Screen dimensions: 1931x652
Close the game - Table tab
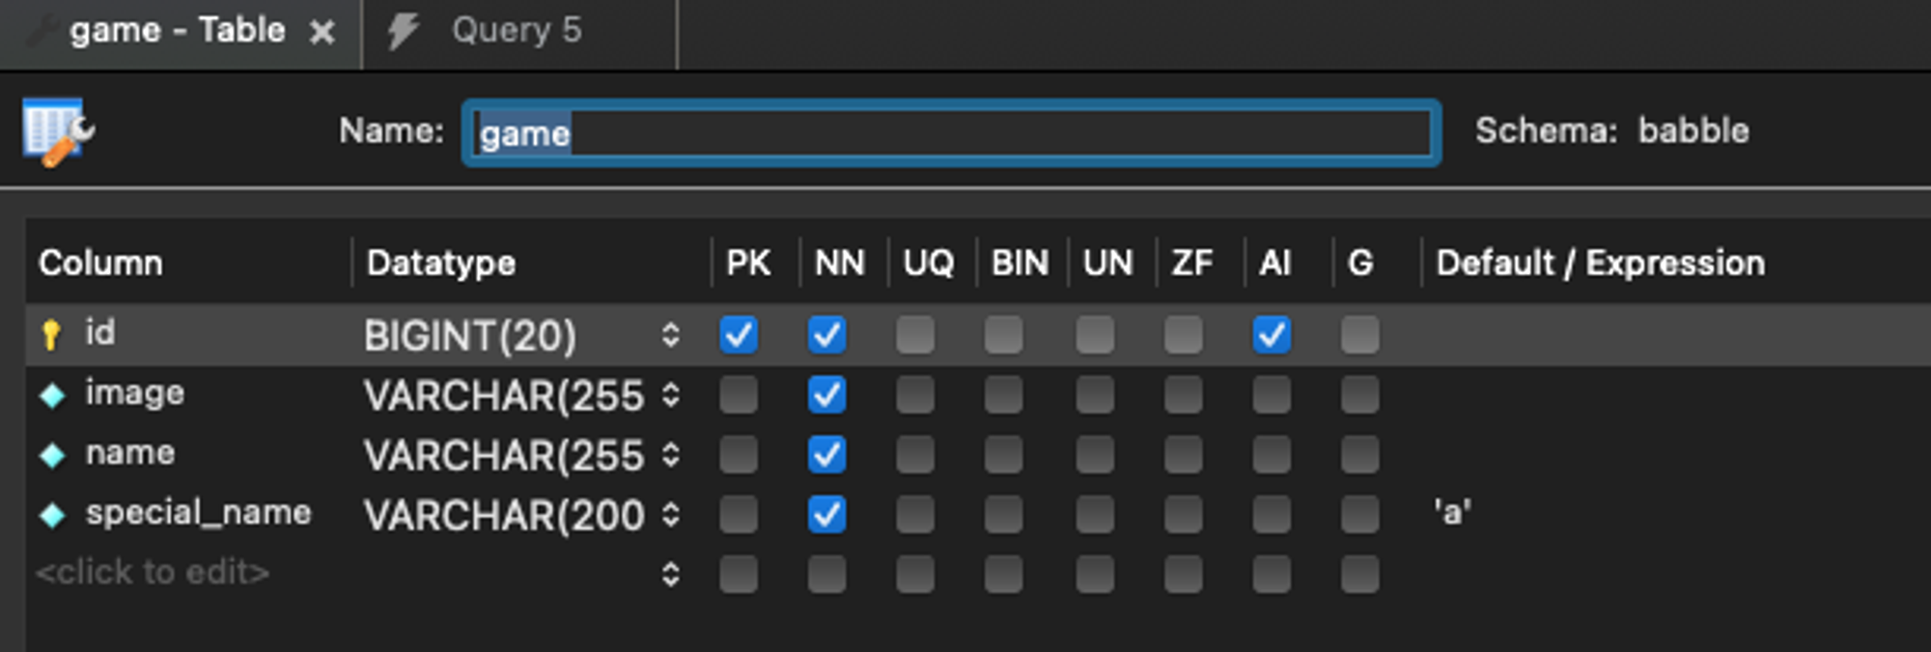point(322,33)
